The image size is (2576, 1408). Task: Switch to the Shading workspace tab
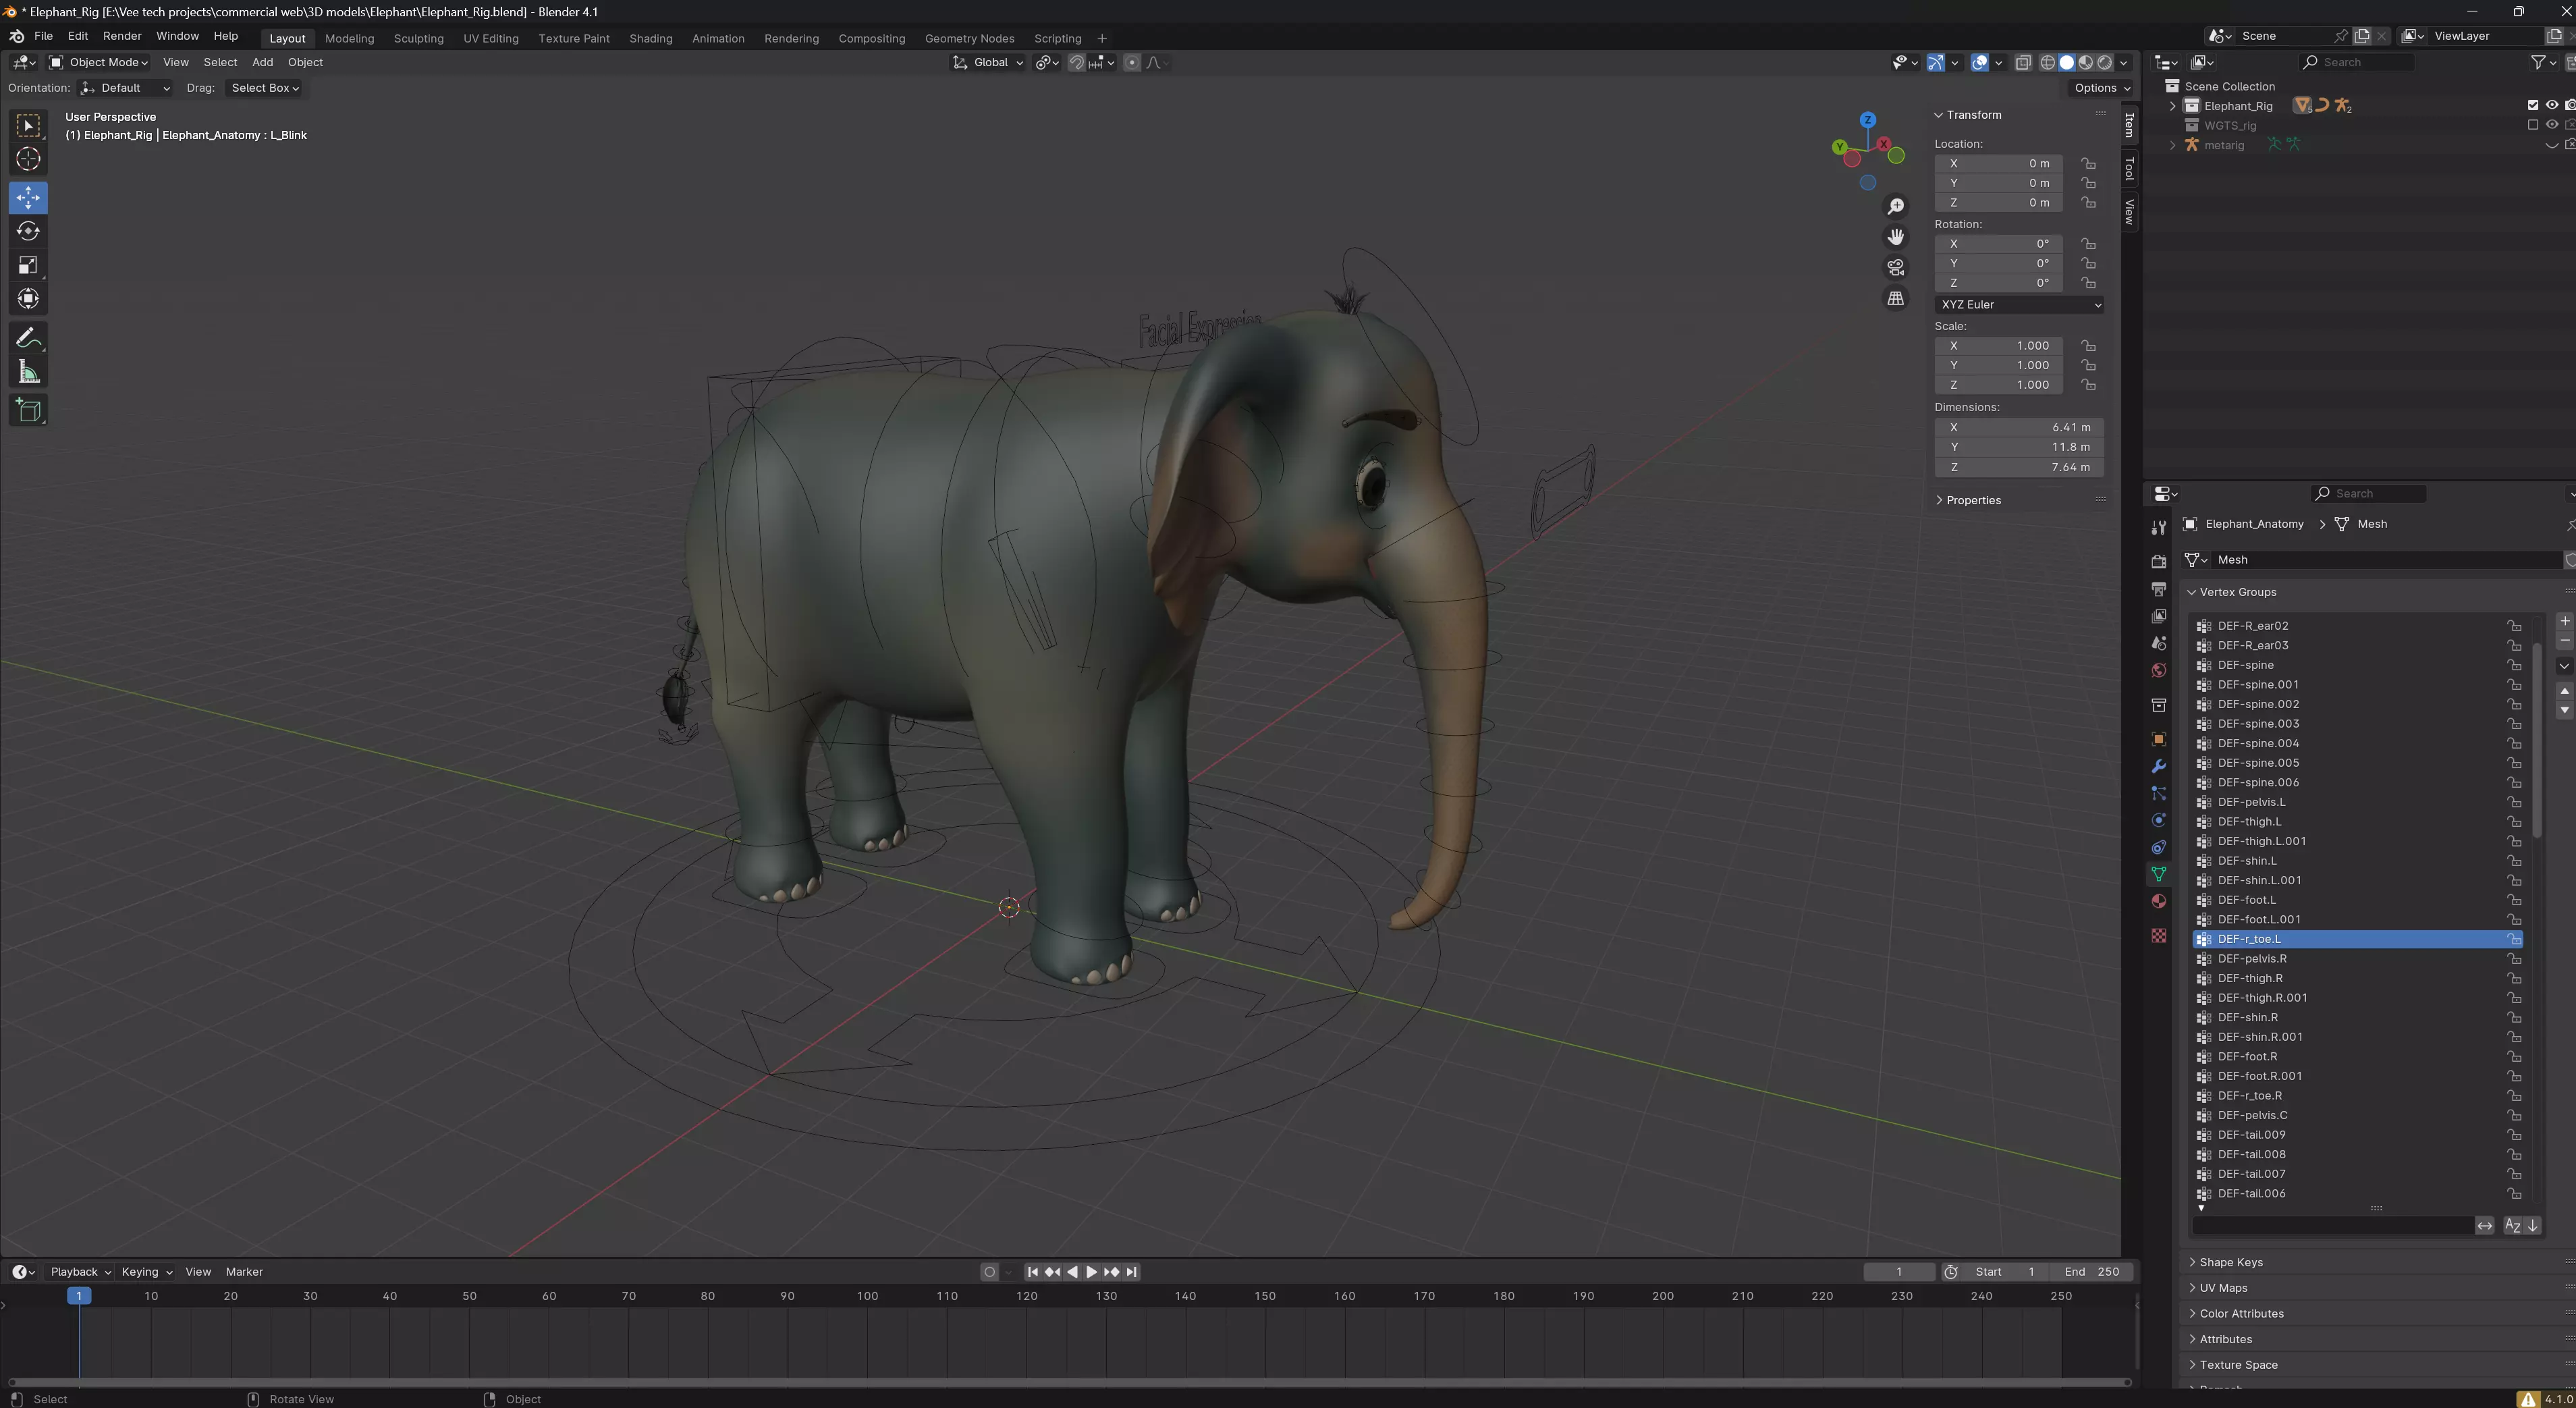click(x=650, y=38)
